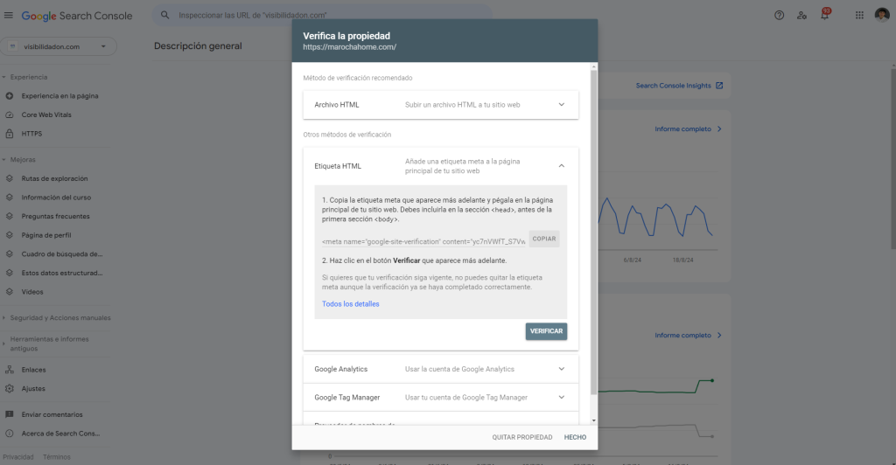Click the meta tag text field
The height and width of the screenshot is (465, 896).
point(423,240)
